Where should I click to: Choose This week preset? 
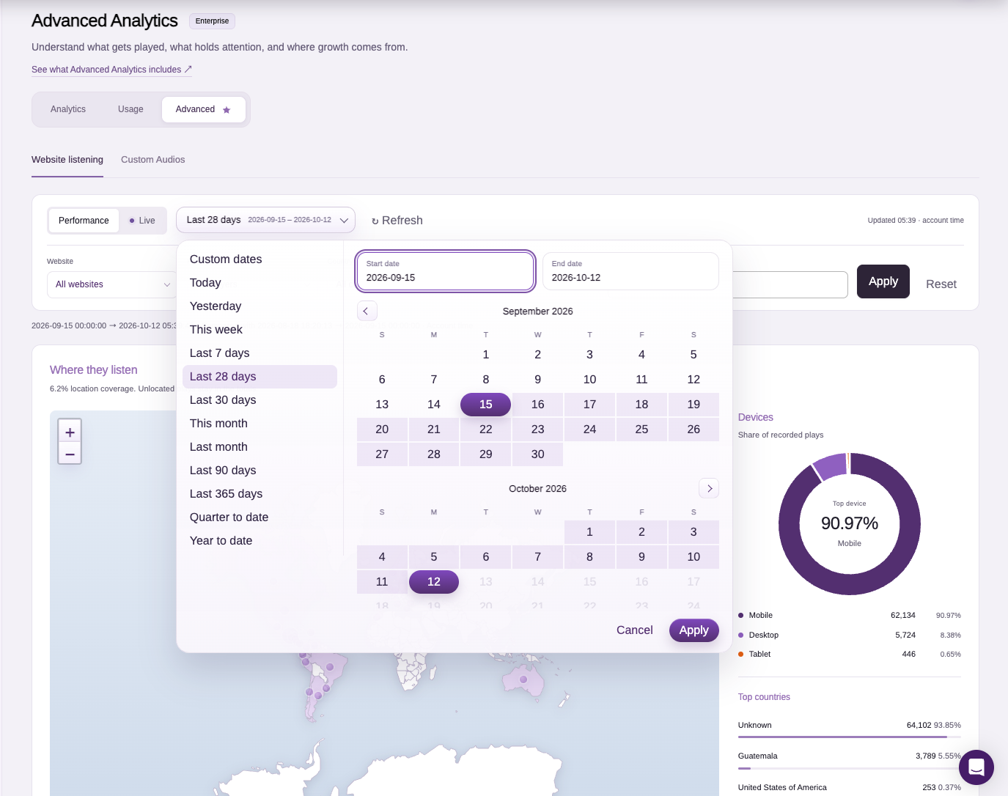click(260, 330)
